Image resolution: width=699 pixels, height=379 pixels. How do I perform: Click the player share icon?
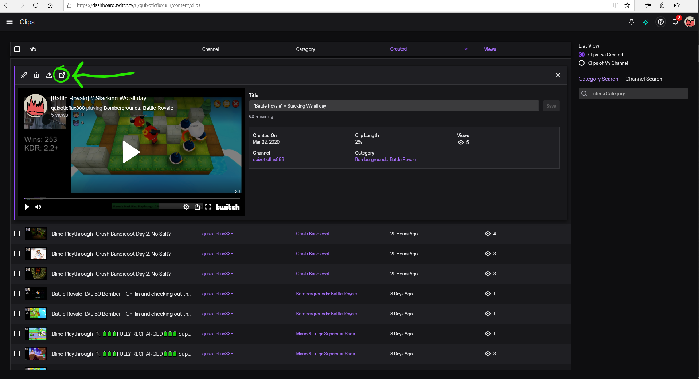pos(197,207)
